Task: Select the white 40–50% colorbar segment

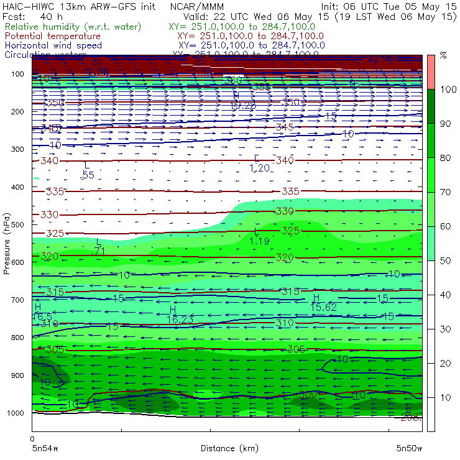Action: click(431, 278)
